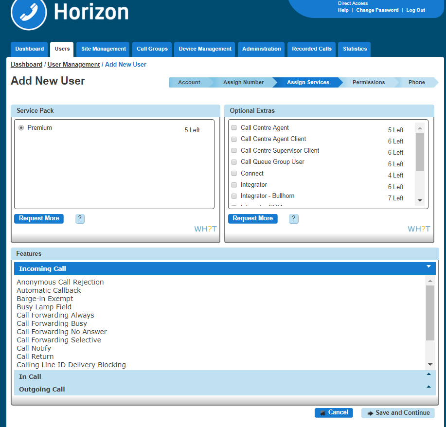The width and height of the screenshot is (446, 427).
Task: Select the Assign Services wizard step
Action: tap(308, 83)
